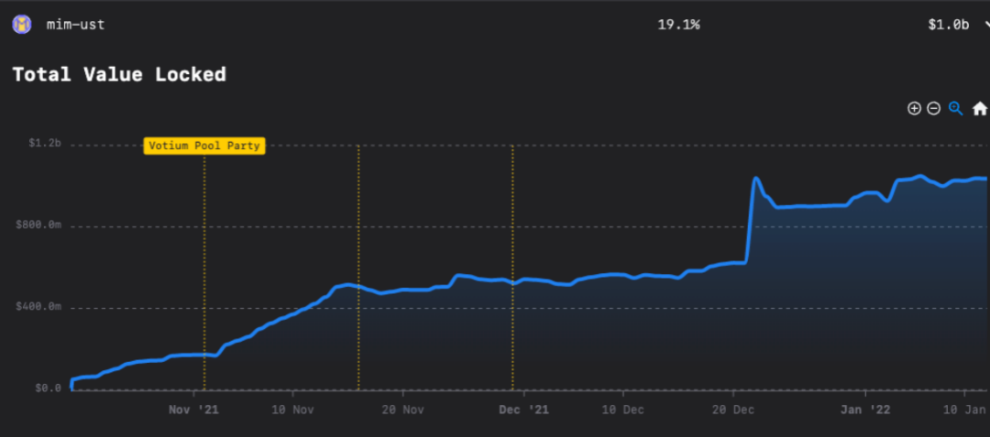Image resolution: width=990 pixels, height=437 pixels.
Task: Click the $800.0m y-axis label
Action: [x=38, y=225]
